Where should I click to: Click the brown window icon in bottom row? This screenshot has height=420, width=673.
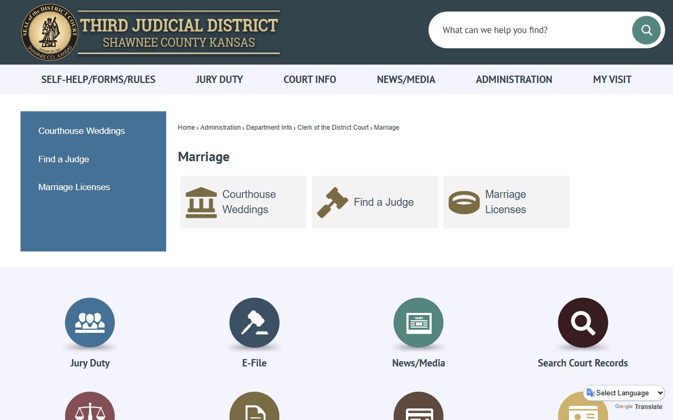click(x=419, y=406)
